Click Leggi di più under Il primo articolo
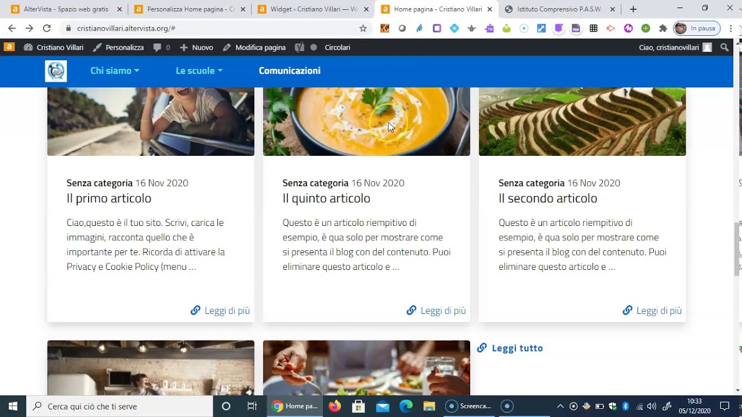Screen dimensions: 742x417 click(220, 310)
